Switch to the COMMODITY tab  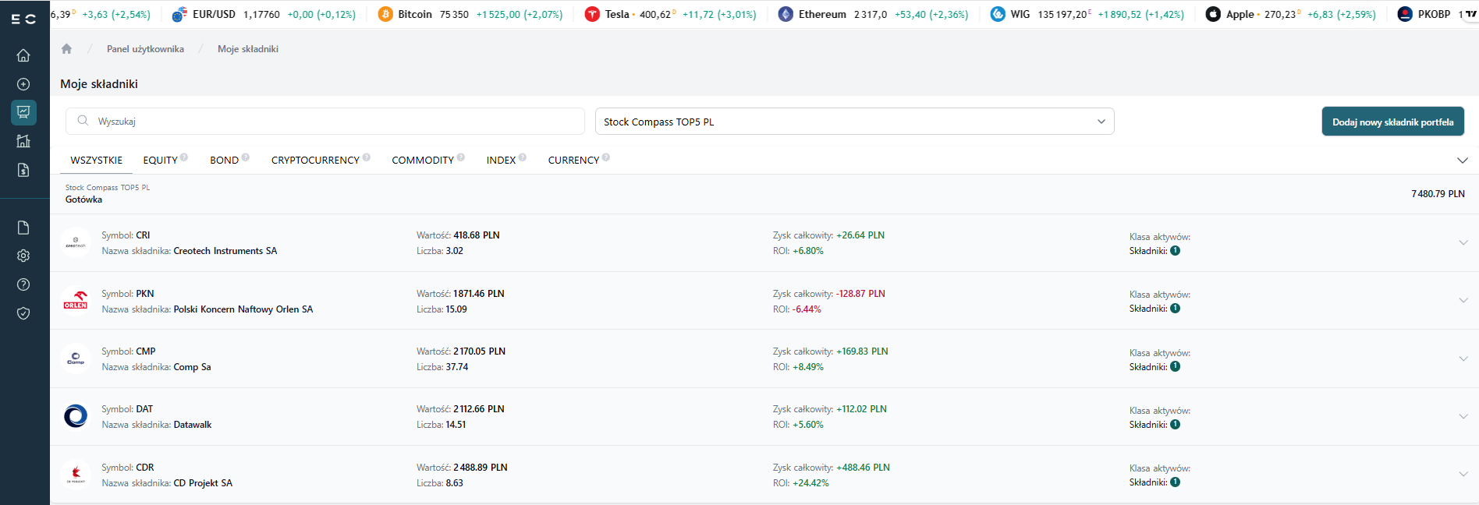(x=423, y=161)
